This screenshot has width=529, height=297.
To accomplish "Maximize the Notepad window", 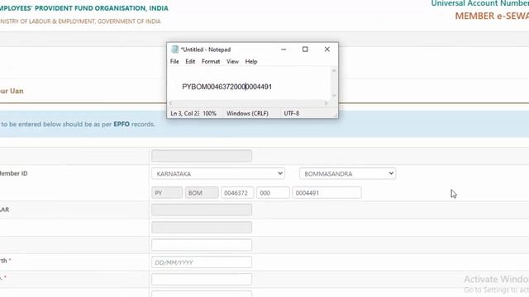I will (305, 49).
